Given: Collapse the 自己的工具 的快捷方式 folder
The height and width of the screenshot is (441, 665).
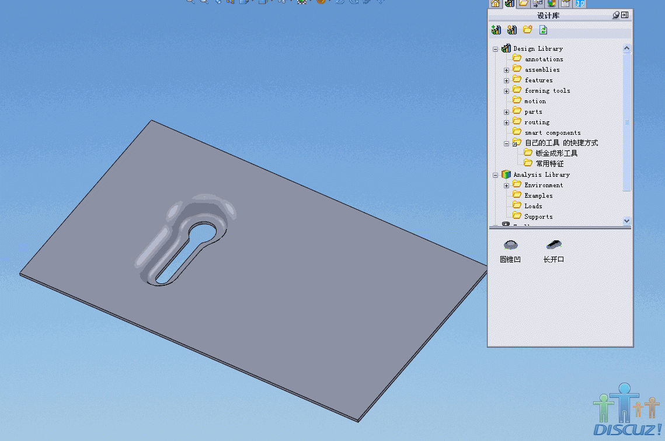Looking at the screenshot, I should coord(506,144).
